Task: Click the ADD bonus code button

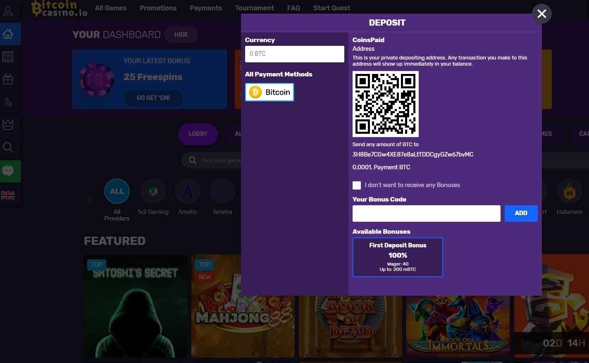Action: (x=521, y=213)
